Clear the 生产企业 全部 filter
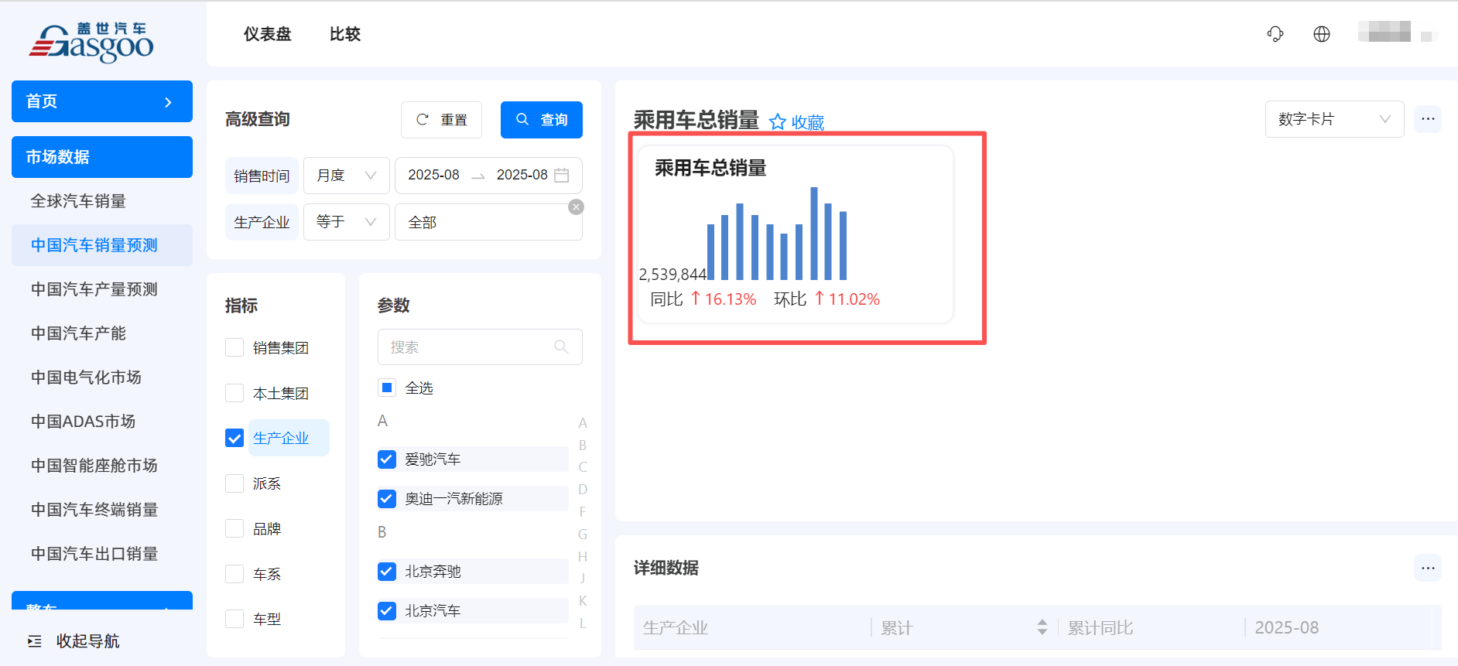 (576, 207)
